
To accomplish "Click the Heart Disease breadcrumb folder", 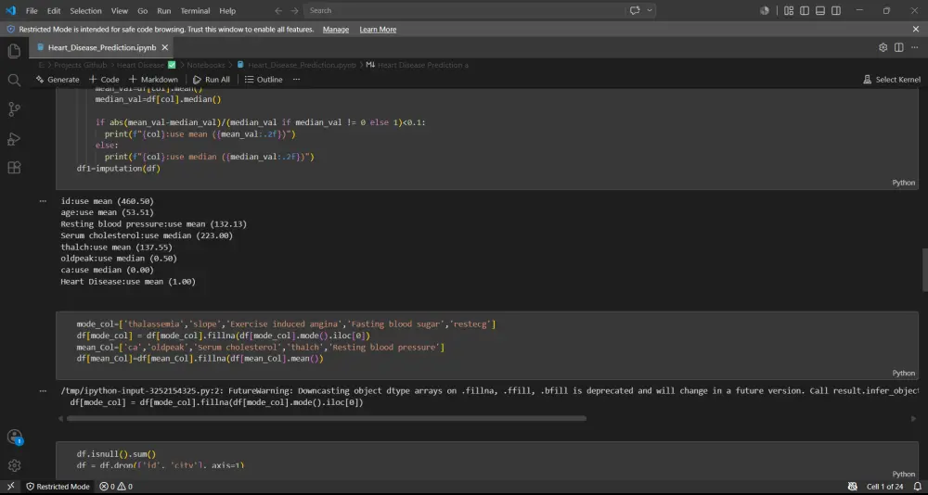I will 147,65.
